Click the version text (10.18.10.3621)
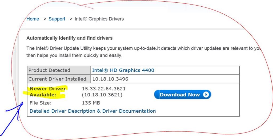The height and width of the screenshot is (140, 273). [x=102, y=95]
